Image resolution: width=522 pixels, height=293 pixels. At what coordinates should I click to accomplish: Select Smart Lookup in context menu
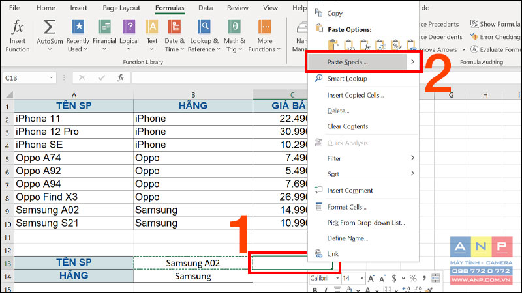363,78
